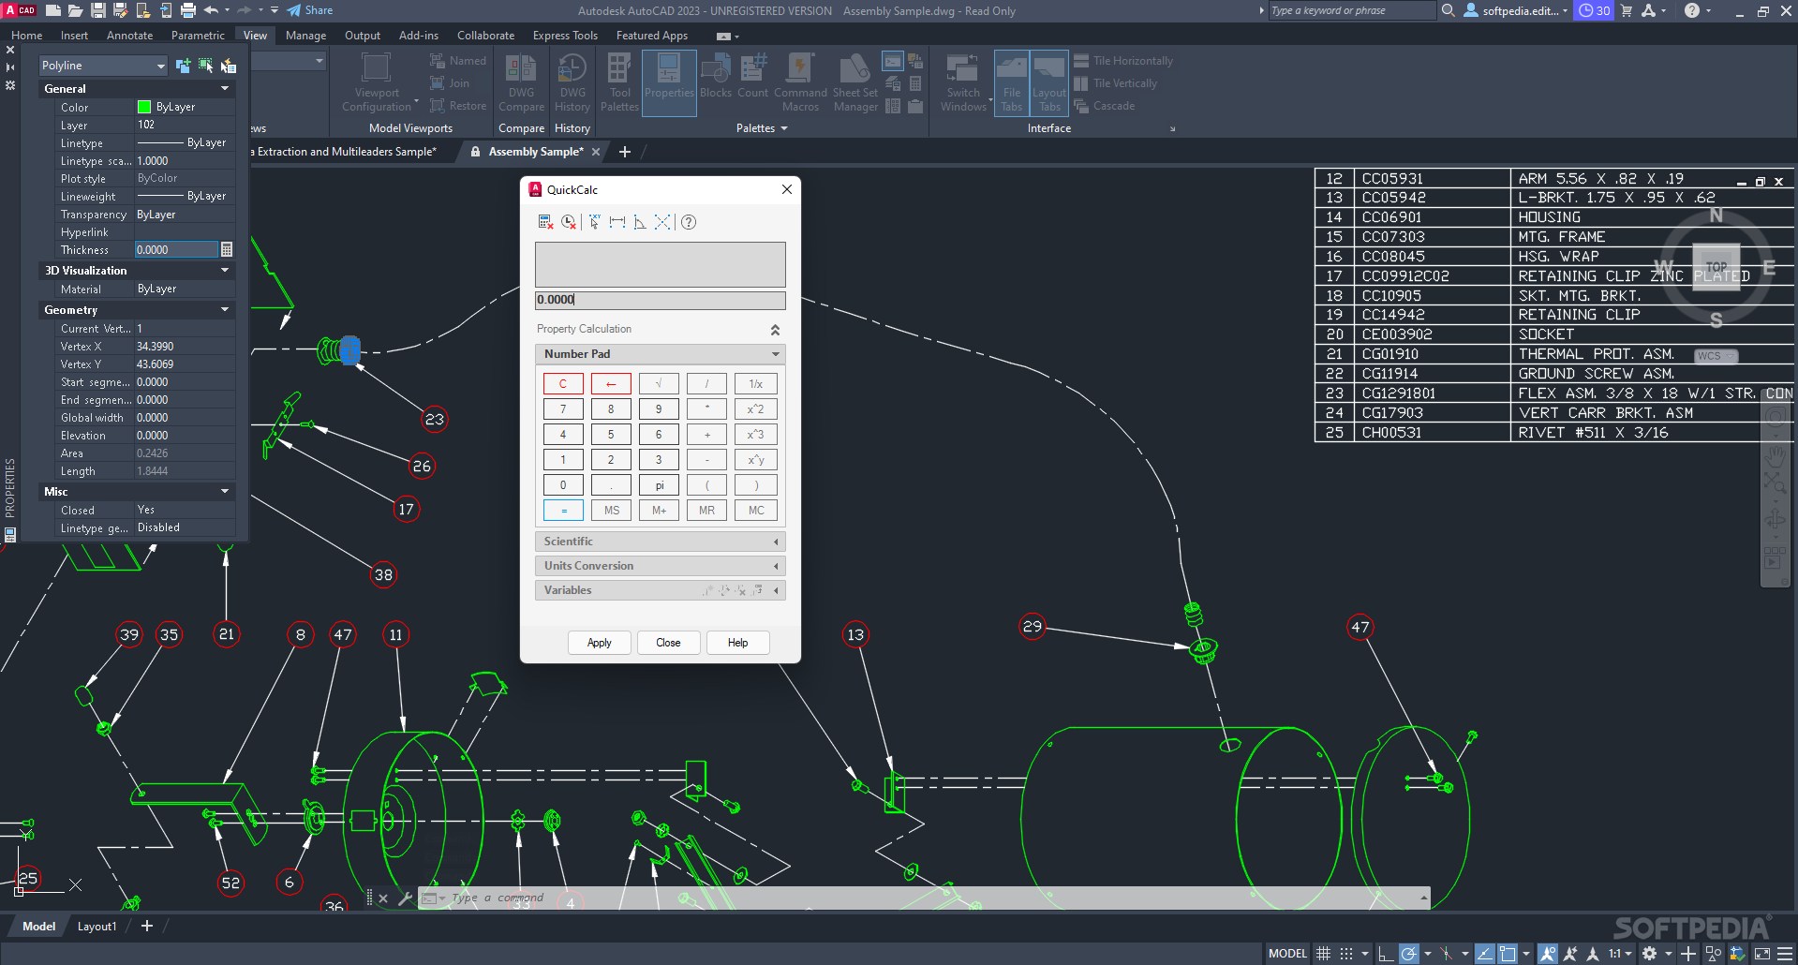The image size is (1798, 965).
Task: Click the Plot printer icon in Quick Access toolbar
Action: click(187, 10)
